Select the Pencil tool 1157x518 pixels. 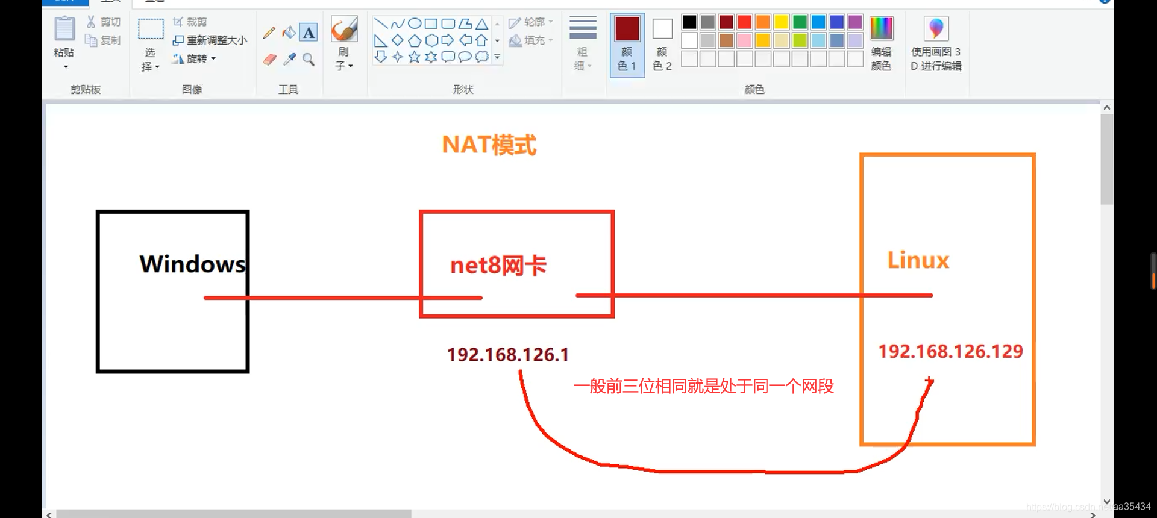tap(269, 33)
